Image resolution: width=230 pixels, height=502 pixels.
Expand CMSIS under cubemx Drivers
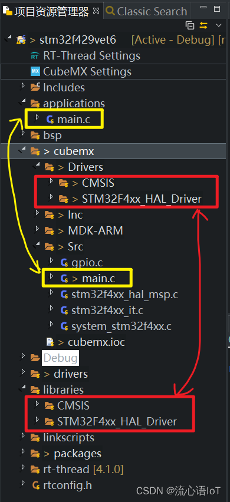click(51, 181)
